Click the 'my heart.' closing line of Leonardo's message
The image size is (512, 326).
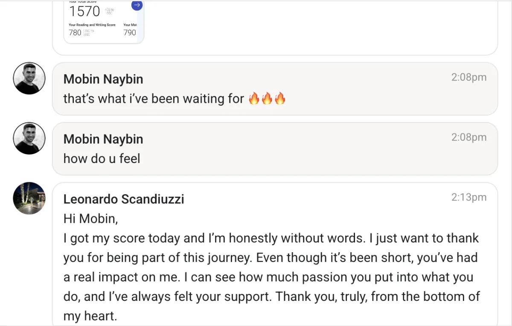90,316
